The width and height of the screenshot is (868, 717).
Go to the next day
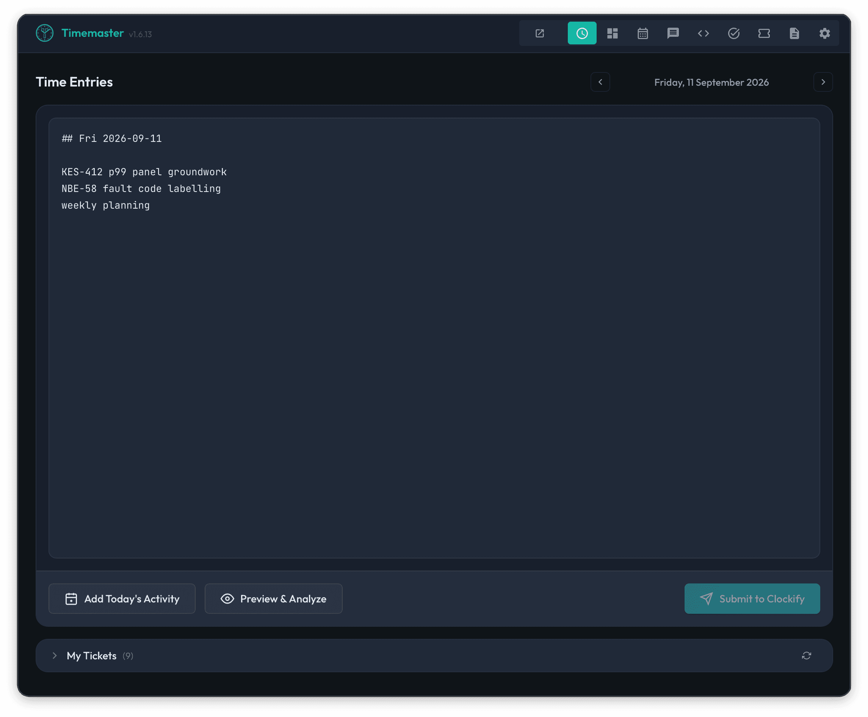(x=823, y=82)
